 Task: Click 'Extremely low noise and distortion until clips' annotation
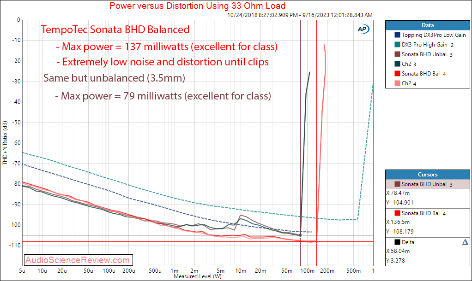pyautogui.click(x=163, y=62)
